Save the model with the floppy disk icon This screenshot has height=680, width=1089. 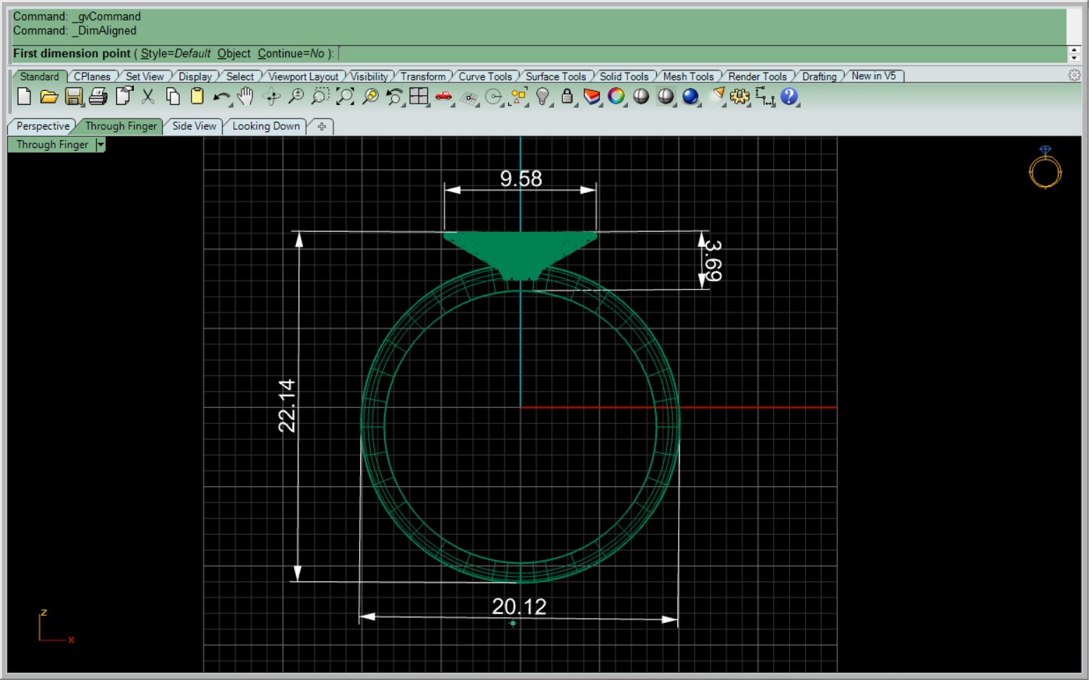coord(73,97)
